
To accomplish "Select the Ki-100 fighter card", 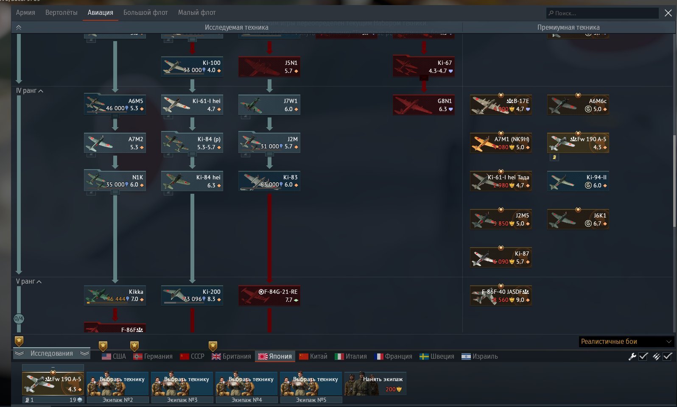I will (192, 67).
